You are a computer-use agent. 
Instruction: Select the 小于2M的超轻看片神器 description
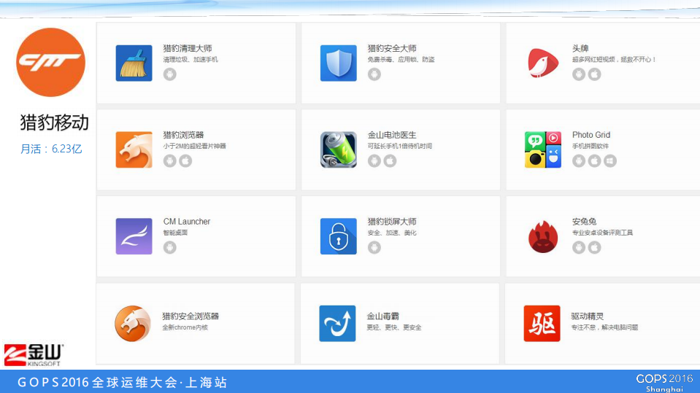click(195, 146)
